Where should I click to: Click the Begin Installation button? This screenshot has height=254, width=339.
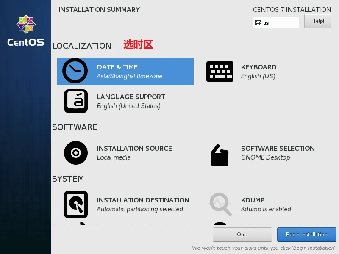306,235
